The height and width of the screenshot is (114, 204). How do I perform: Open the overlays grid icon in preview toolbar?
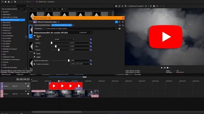(x=146, y=6)
